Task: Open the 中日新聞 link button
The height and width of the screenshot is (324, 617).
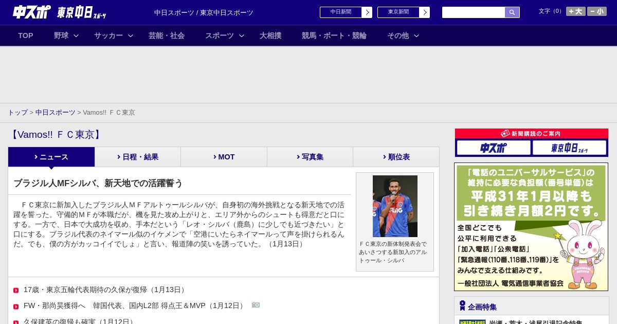Action: point(341,12)
